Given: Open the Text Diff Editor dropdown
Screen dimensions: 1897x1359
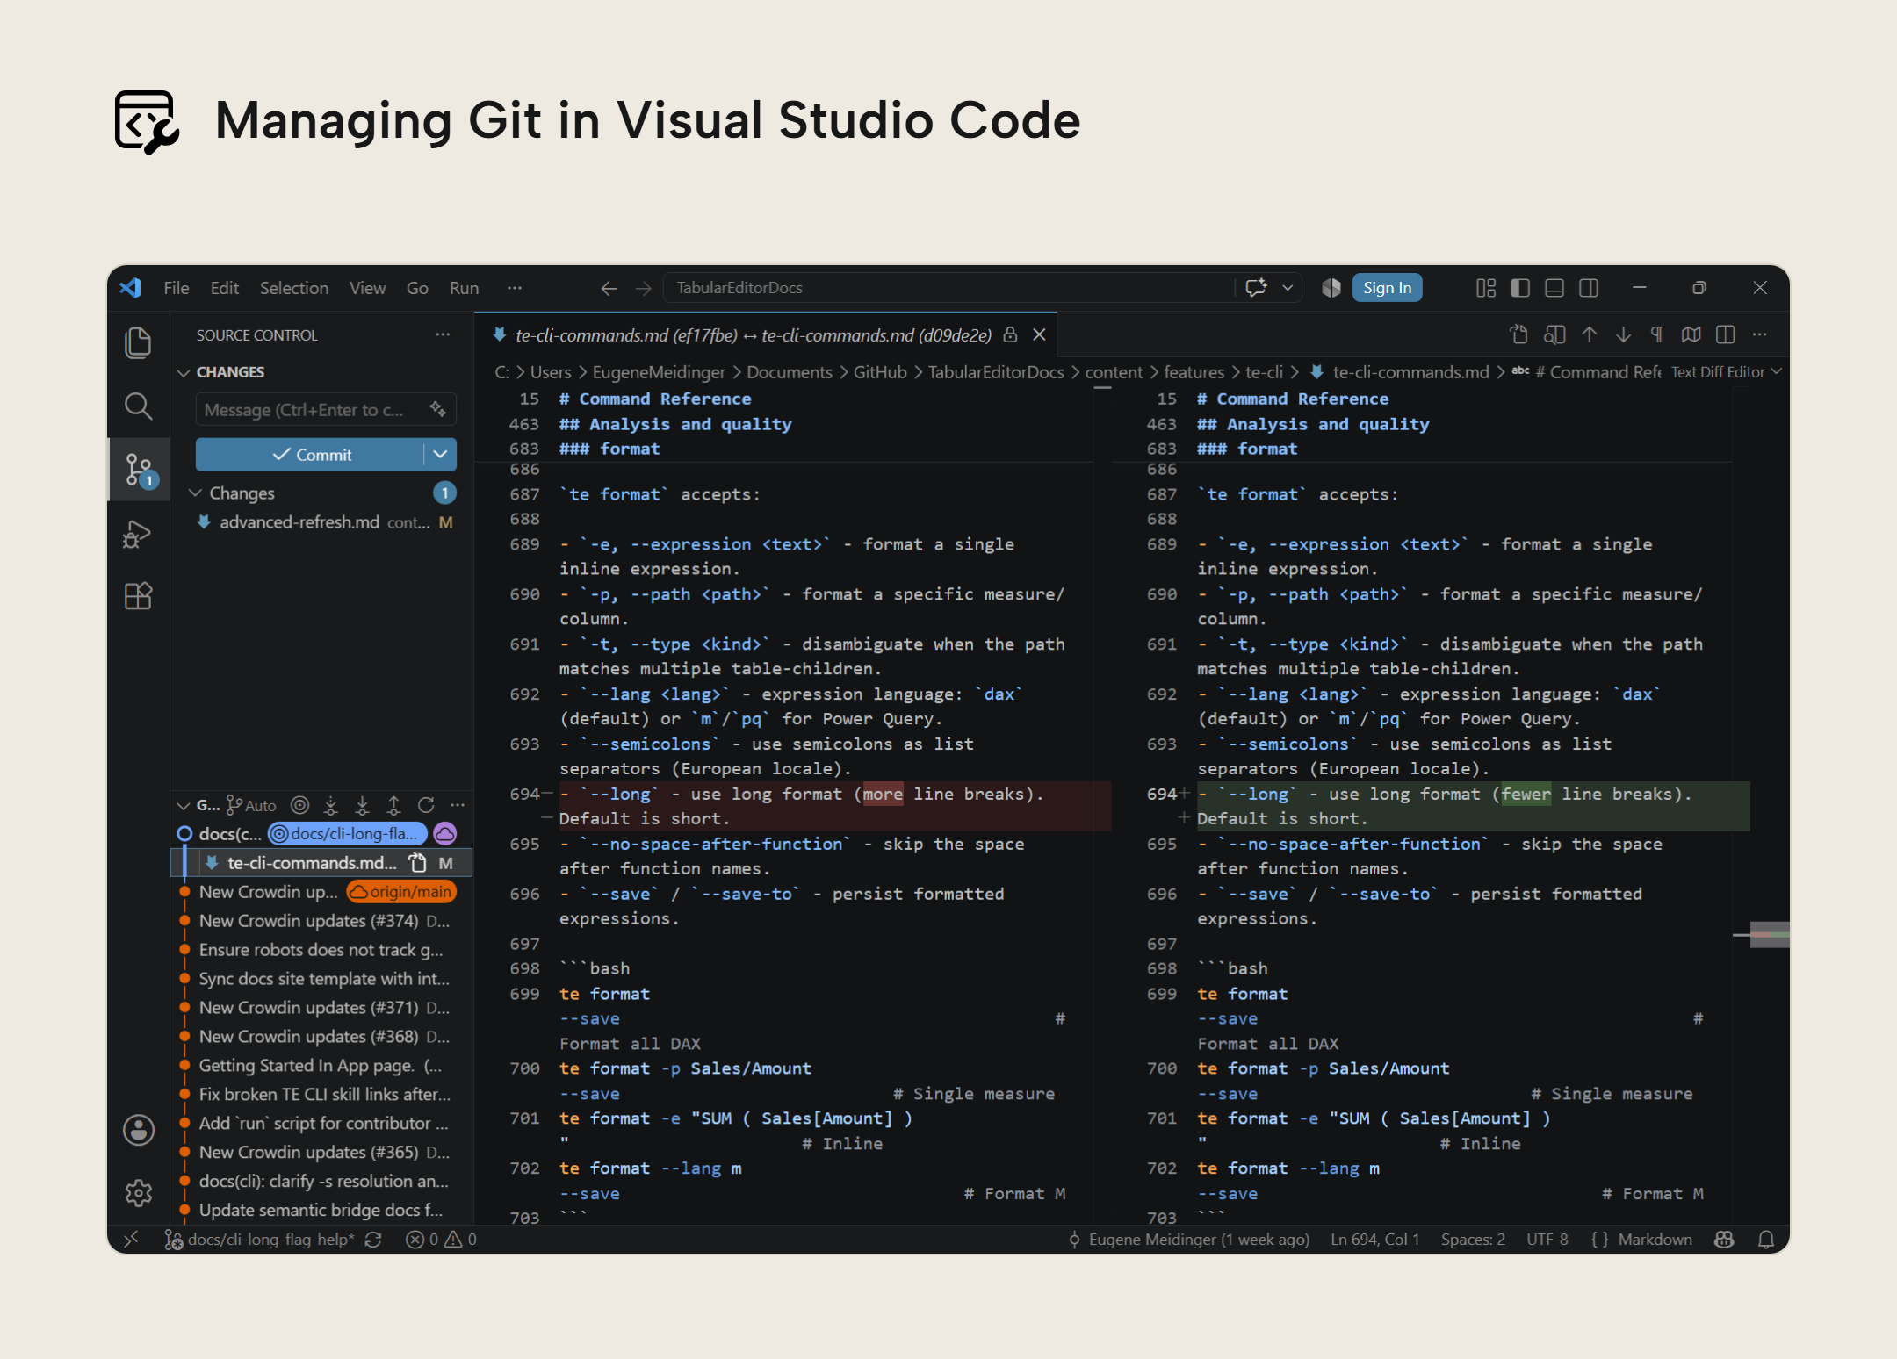Looking at the screenshot, I should [x=1726, y=372].
